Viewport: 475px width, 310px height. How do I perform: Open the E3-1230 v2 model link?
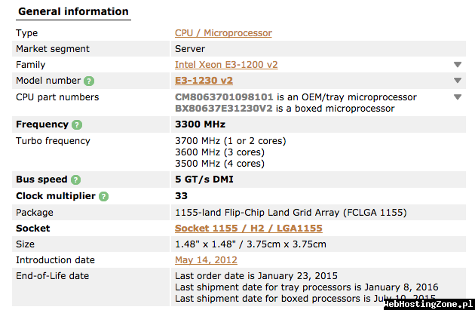tap(204, 80)
